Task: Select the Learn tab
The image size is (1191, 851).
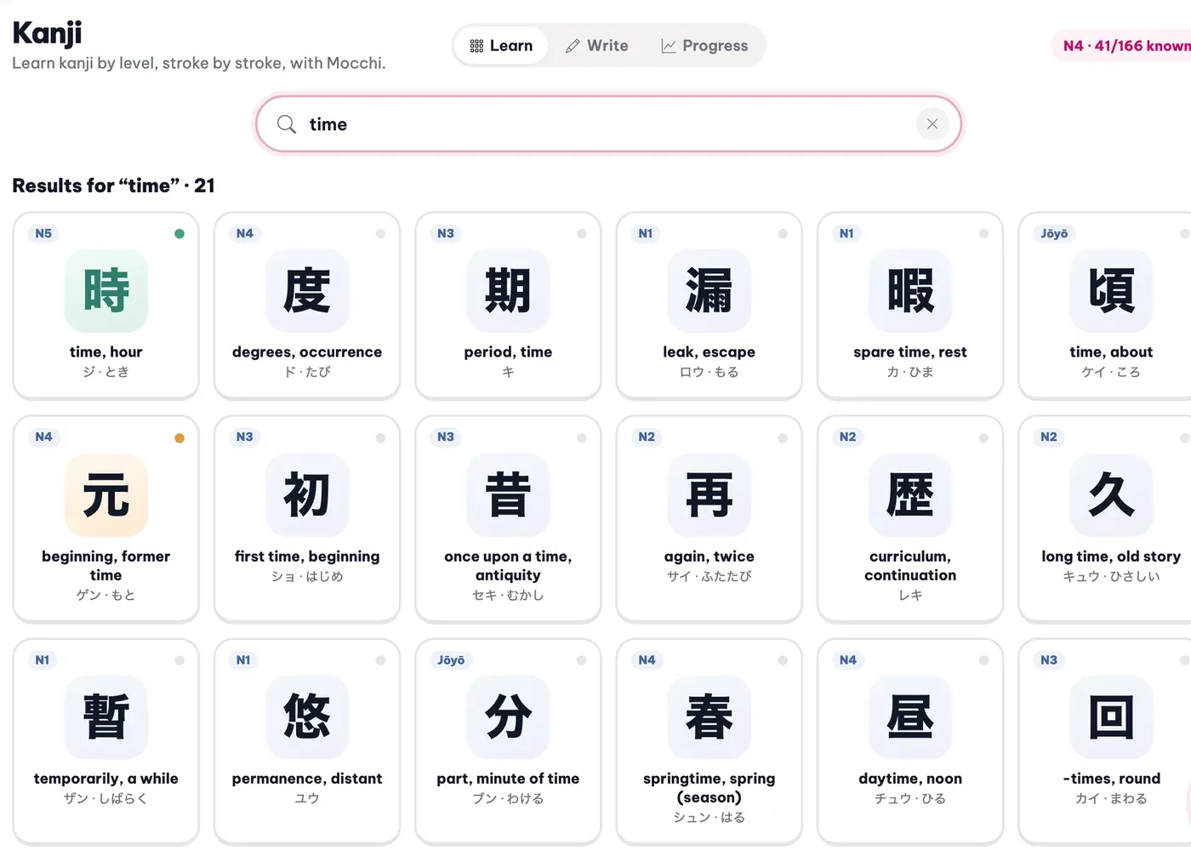Action: pos(501,46)
